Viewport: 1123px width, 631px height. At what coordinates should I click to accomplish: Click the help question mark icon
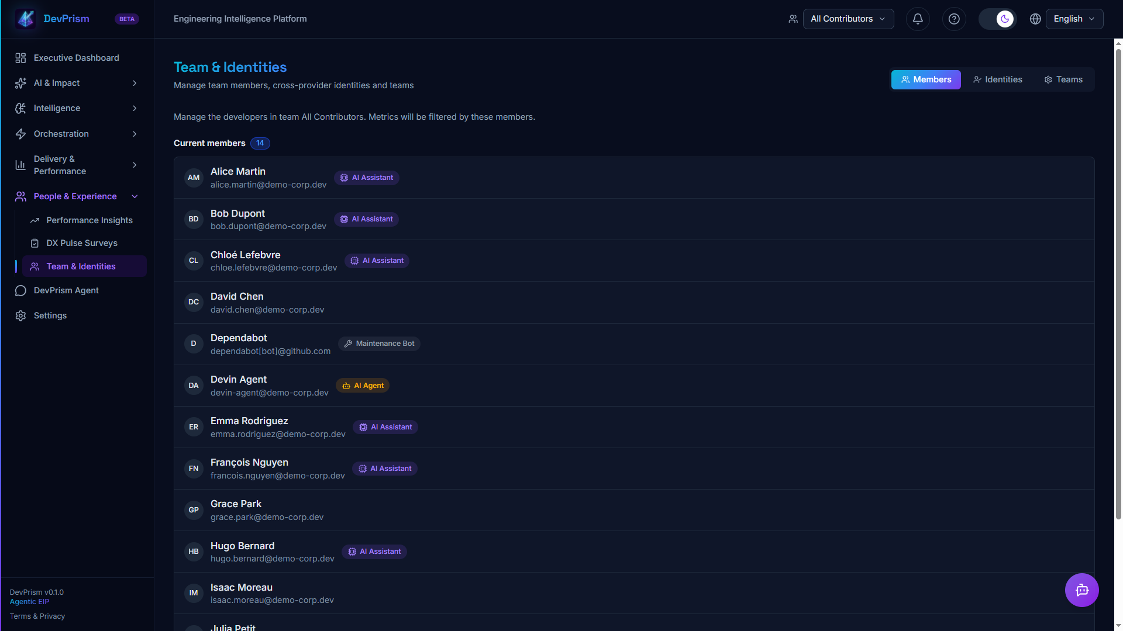[954, 19]
